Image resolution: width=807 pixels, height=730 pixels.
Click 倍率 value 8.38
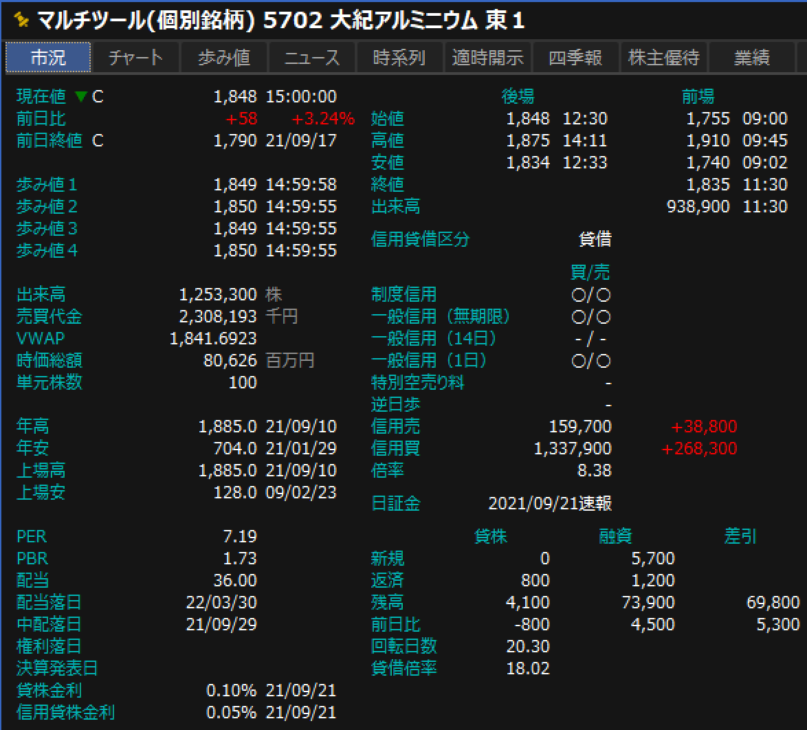(x=595, y=470)
